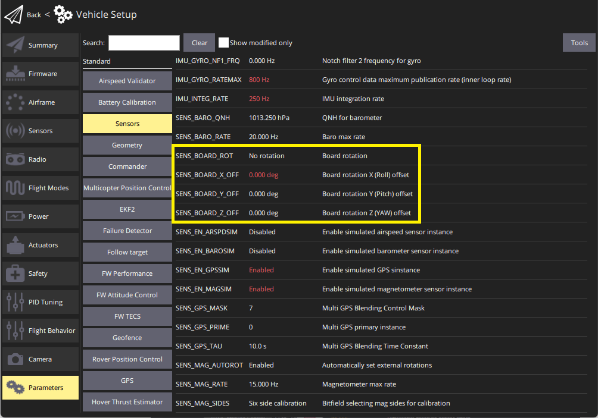
Task: Open the Battery Calibration parameter group
Action: [127, 102]
